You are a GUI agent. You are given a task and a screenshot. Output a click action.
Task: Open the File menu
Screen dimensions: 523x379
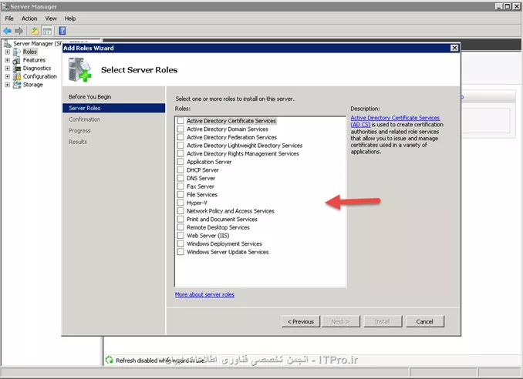click(x=9, y=18)
